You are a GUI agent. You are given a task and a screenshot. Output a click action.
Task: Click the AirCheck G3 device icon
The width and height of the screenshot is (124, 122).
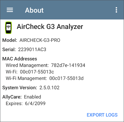click(9, 27)
